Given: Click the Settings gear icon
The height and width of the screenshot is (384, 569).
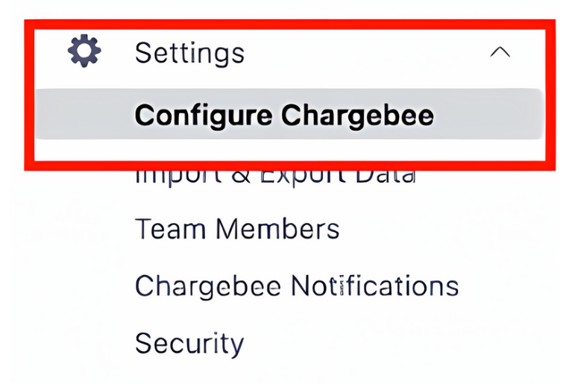Looking at the screenshot, I should point(84,51).
